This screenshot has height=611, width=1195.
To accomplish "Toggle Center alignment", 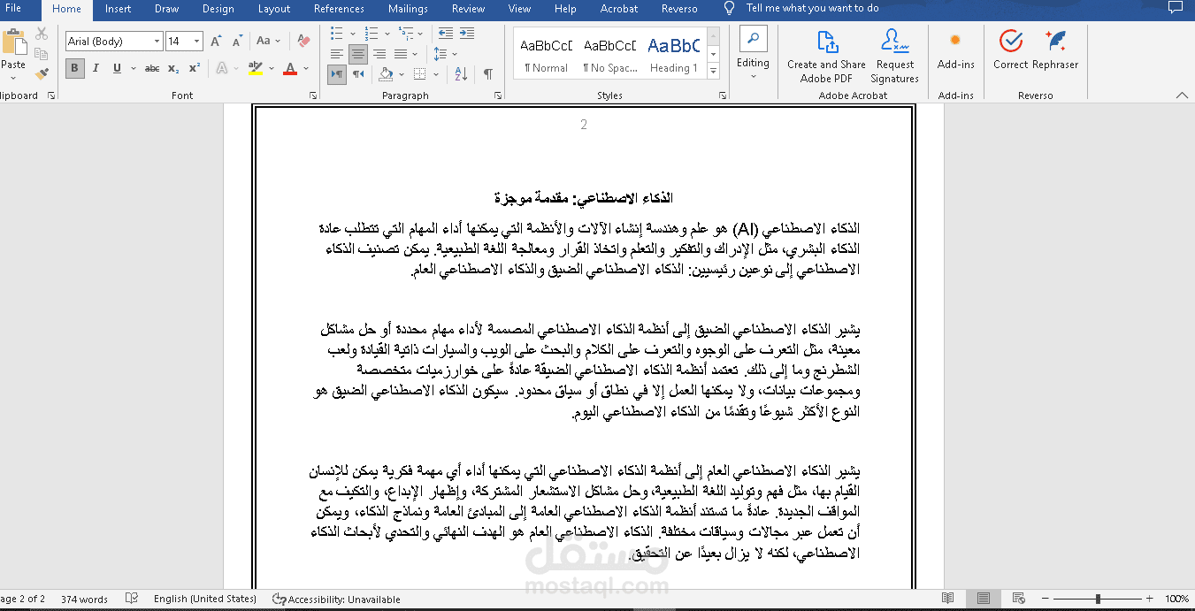I will point(357,55).
